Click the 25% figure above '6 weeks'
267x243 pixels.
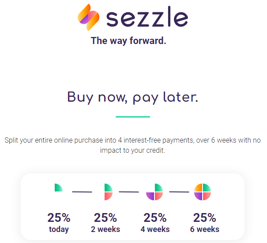(204, 218)
